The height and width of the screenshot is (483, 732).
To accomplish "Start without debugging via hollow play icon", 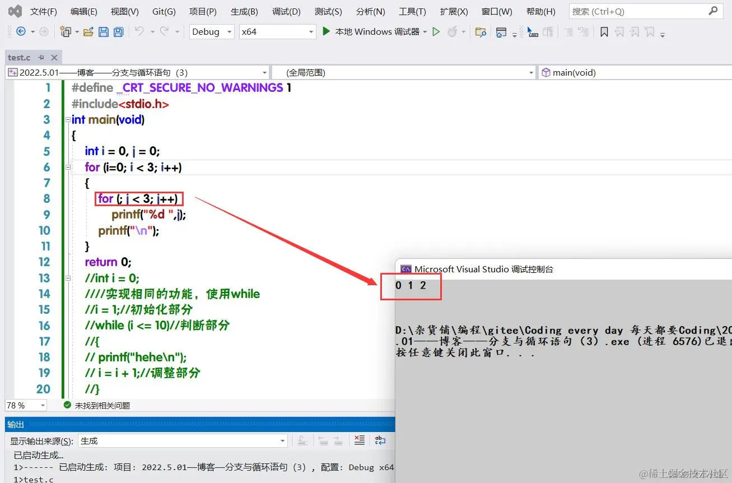I will 436,32.
